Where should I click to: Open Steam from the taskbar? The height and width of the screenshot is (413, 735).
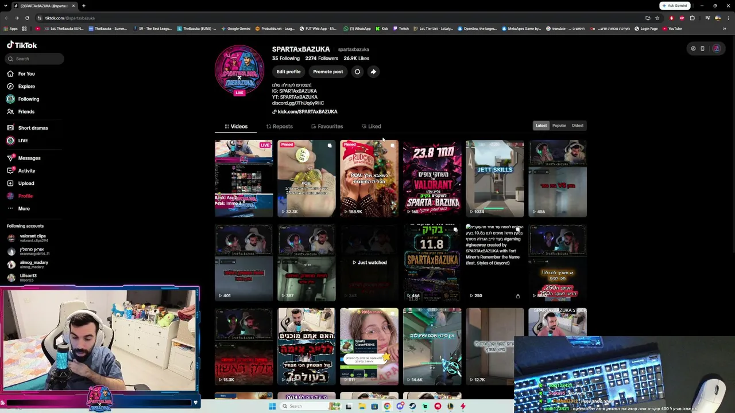(412, 406)
